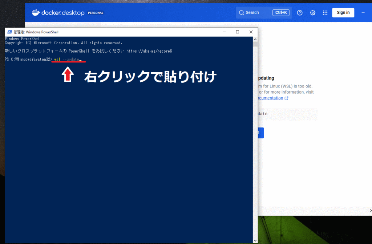This screenshot has height=244, width=372.
Task: Open the Docker help question-mark icon
Action: [x=300, y=13]
